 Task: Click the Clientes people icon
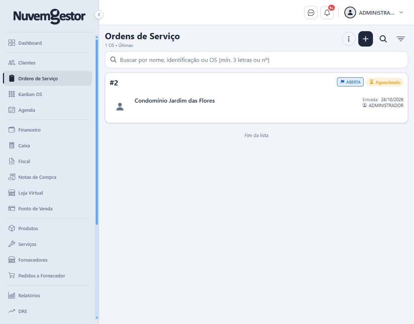pyautogui.click(x=12, y=63)
